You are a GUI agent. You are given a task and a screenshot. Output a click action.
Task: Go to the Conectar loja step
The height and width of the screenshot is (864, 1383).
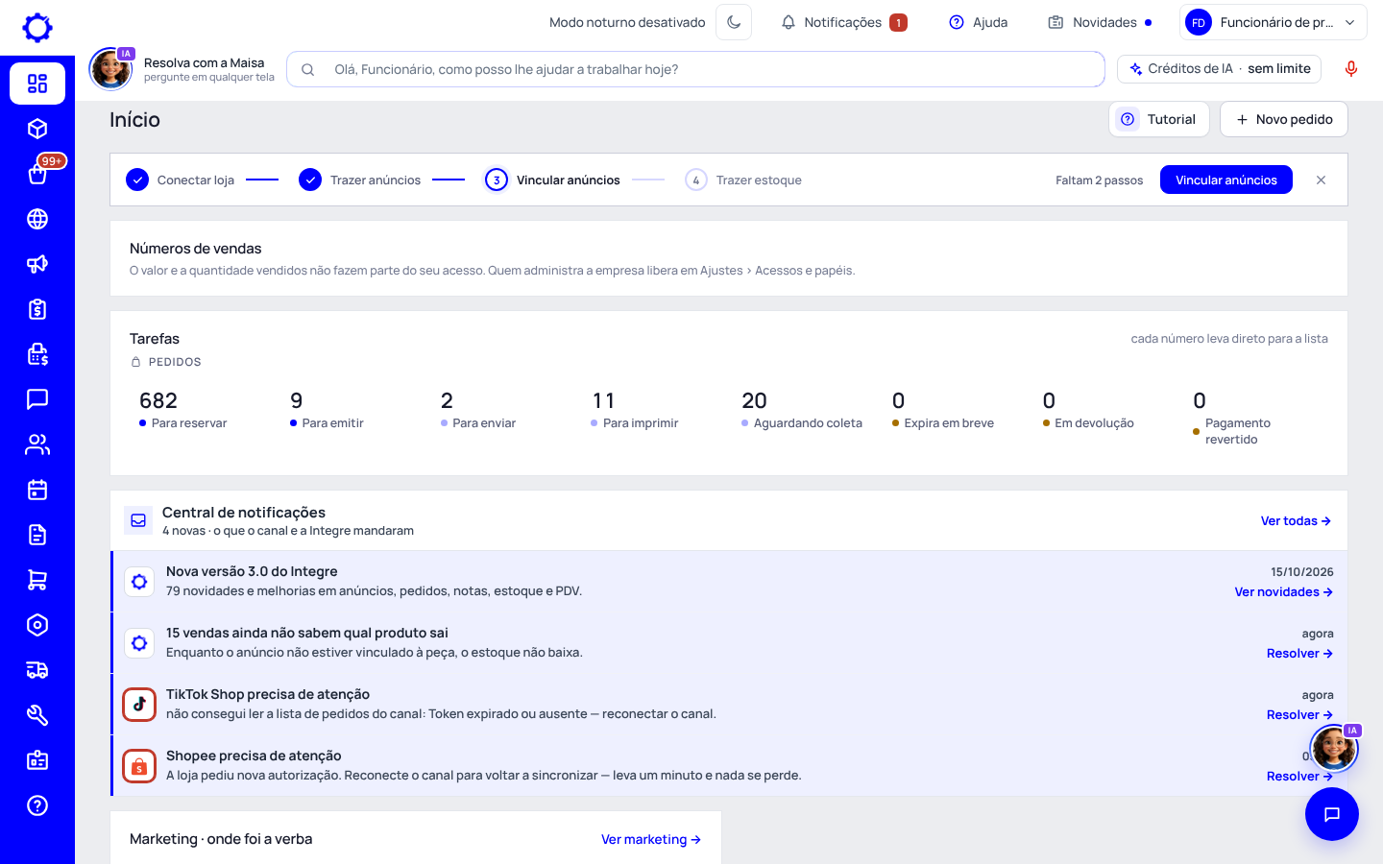pos(181,180)
